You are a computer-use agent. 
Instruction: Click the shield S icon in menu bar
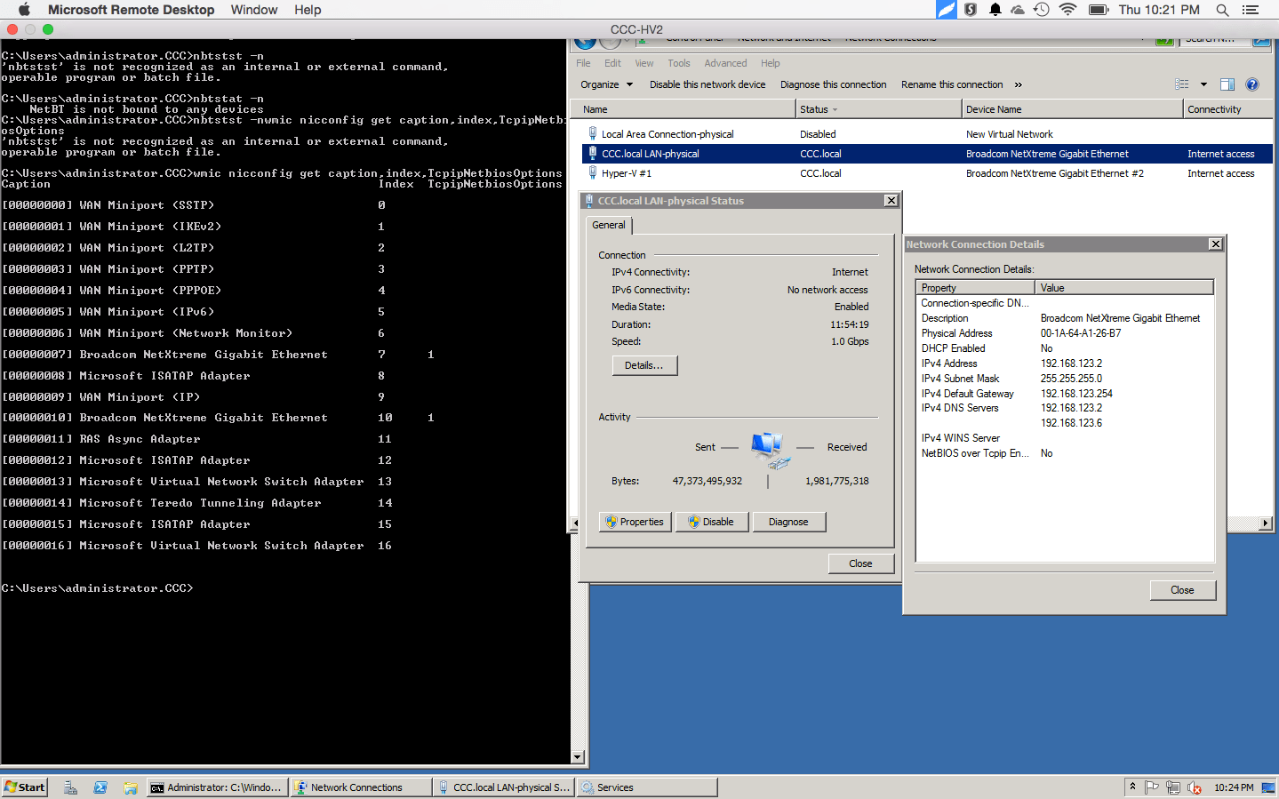971,10
